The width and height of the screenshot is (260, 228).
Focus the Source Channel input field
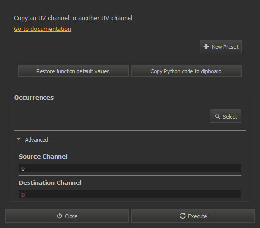click(130, 168)
